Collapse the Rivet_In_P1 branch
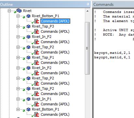Image resolution: width=134 pixels, height=118 pixels. pyautogui.click(x=18, y=99)
